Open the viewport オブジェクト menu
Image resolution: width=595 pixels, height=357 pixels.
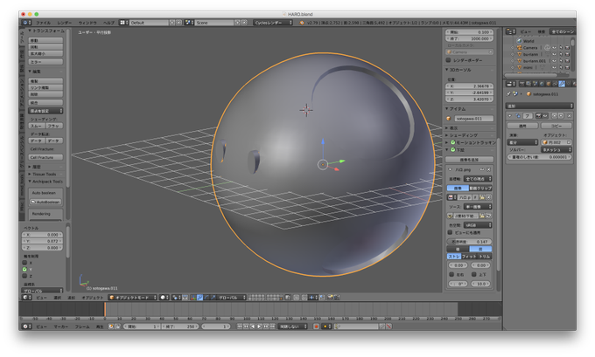point(92,298)
